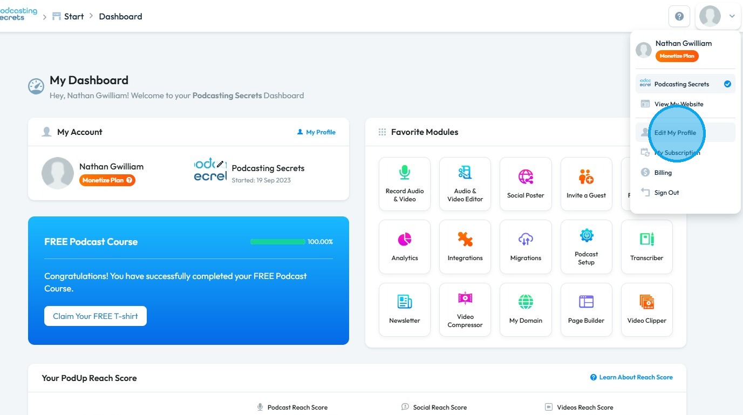Viewport: 743px width, 415px height.
Task: Open the Integrations module
Action: (x=465, y=246)
